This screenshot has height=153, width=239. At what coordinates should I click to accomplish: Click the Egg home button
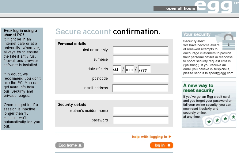tap(70, 145)
